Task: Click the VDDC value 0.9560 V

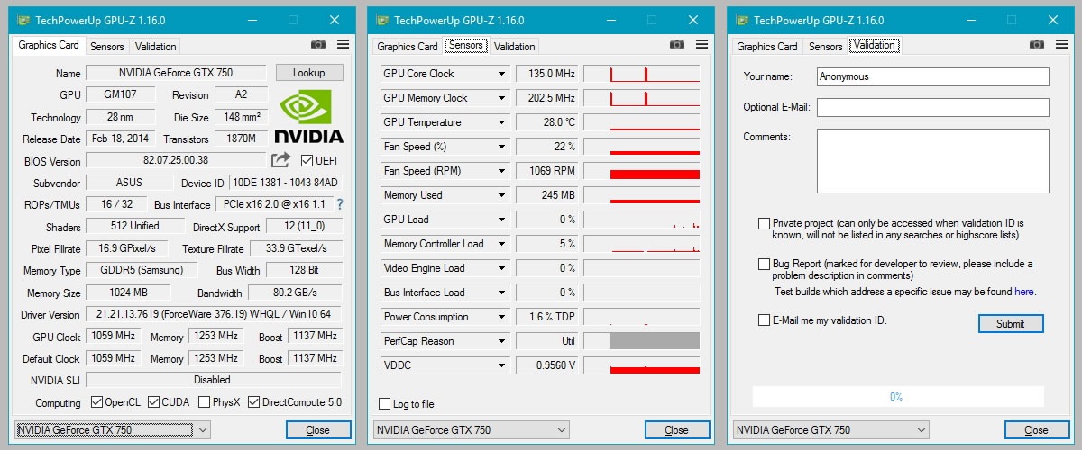Action: click(x=547, y=365)
